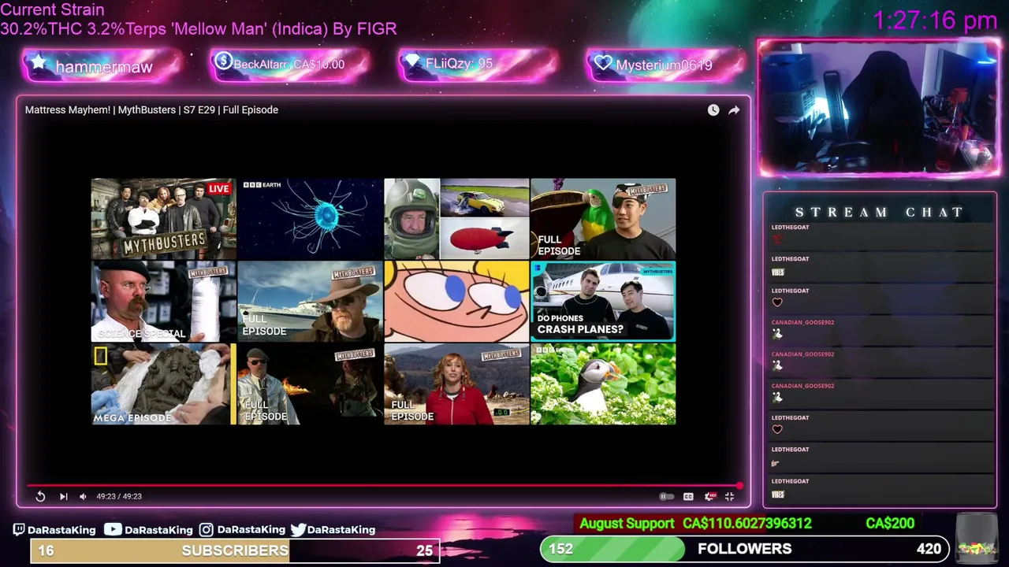
Task: Open the LIVE MythBusters thumbnail
Action: [163, 218]
